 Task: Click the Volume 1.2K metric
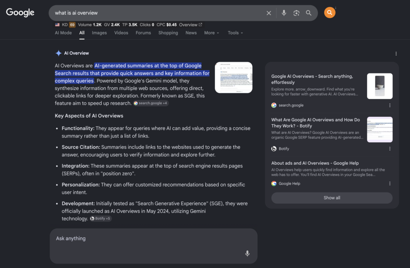coord(90,24)
